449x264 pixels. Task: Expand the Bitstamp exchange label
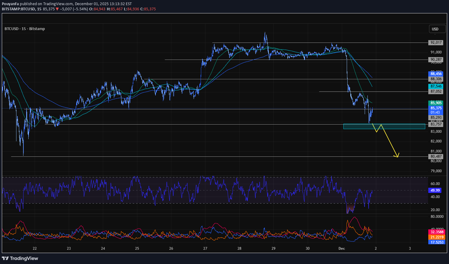(37, 29)
